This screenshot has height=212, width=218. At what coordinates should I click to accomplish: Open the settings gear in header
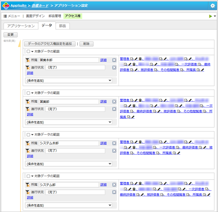click(213, 6)
